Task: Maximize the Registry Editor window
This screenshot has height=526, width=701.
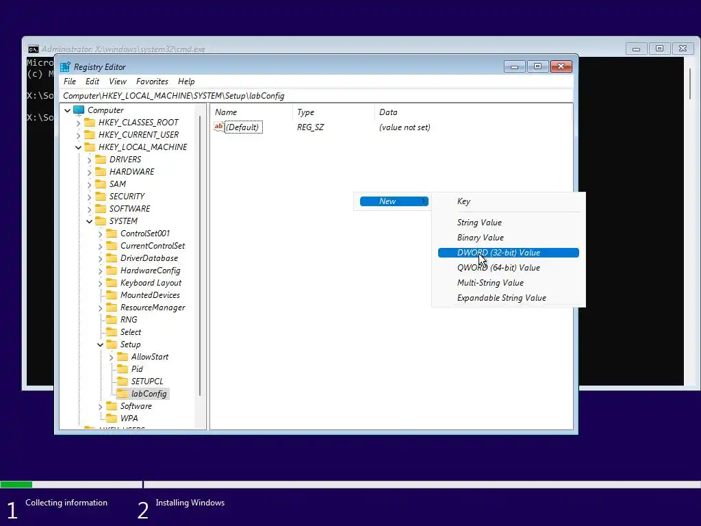Action: click(538, 66)
